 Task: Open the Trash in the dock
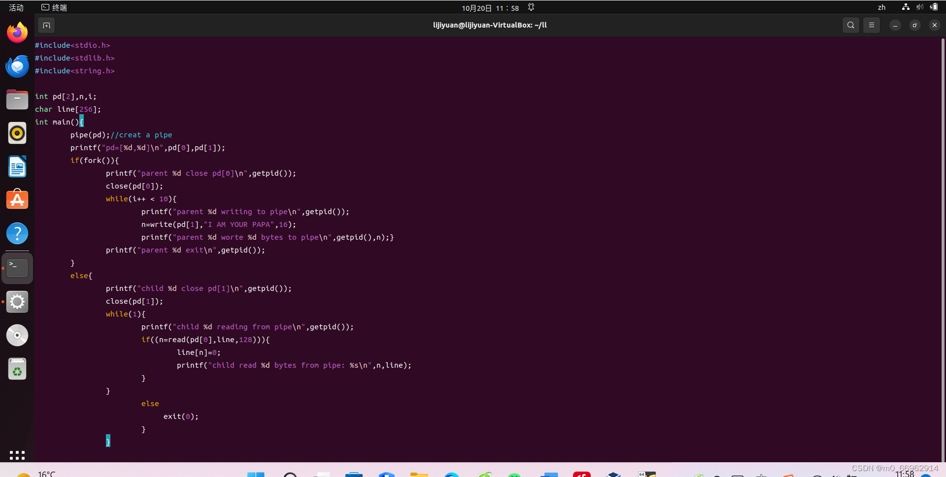tap(17, 369)
